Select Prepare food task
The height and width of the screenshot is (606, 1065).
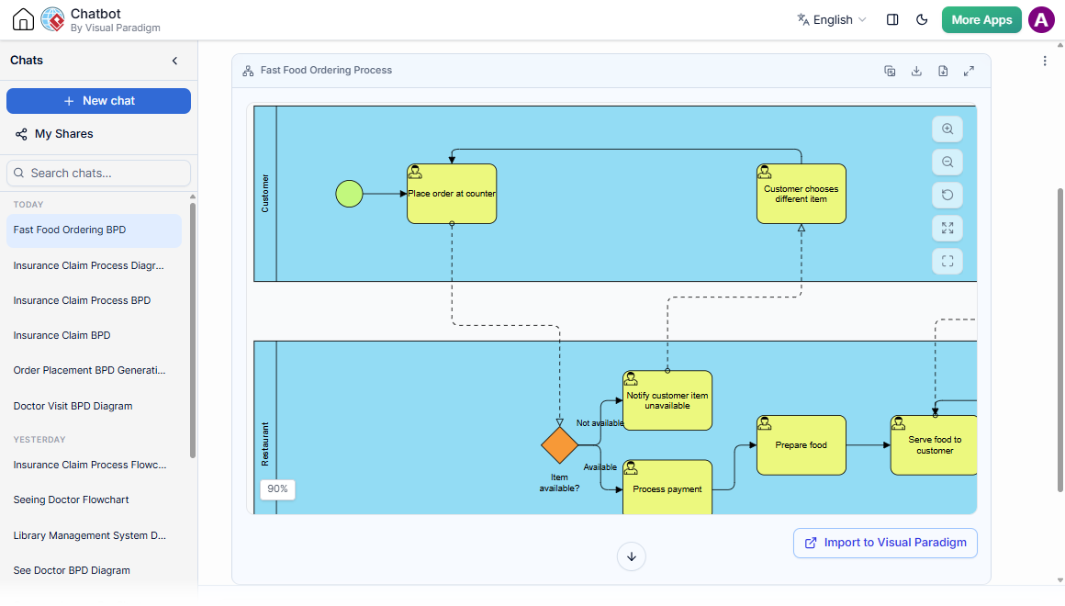pyautogui.click(x=802, y=445)
